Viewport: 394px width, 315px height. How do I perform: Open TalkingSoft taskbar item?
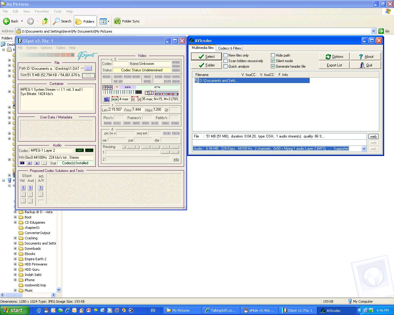click(x=220, y=310)
